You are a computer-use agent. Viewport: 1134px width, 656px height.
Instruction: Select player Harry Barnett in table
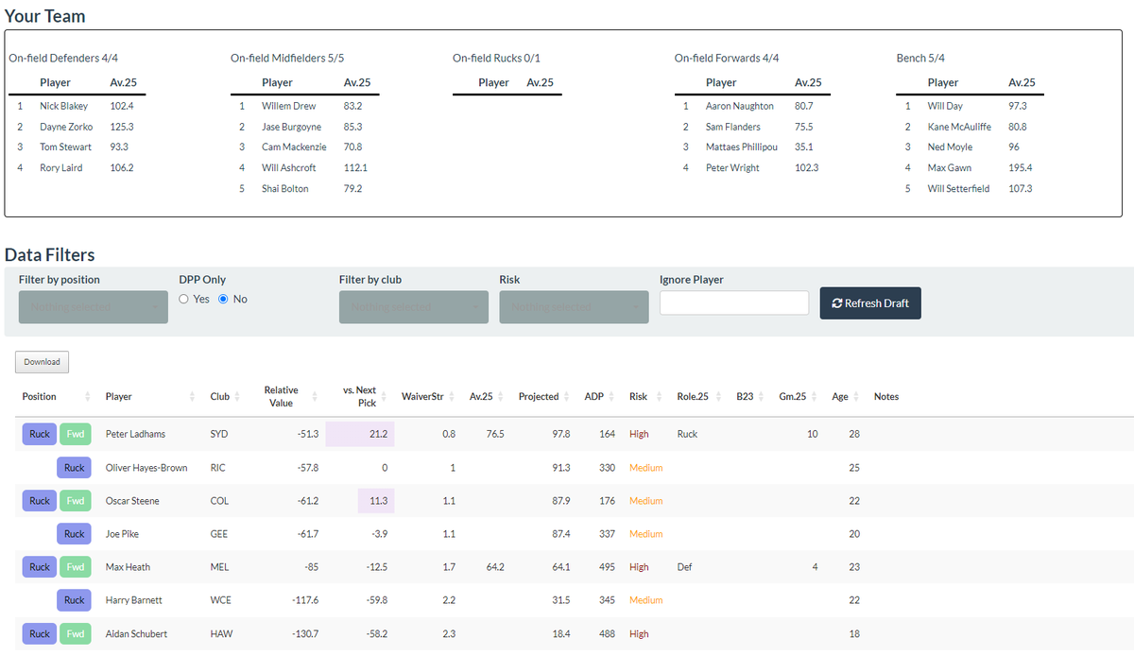133,599
